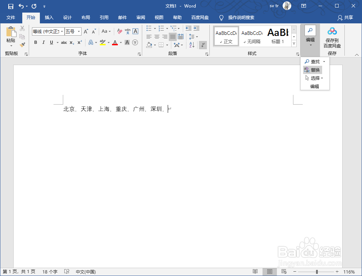Open the 审阅 ribbon tab

click(140, 17)
